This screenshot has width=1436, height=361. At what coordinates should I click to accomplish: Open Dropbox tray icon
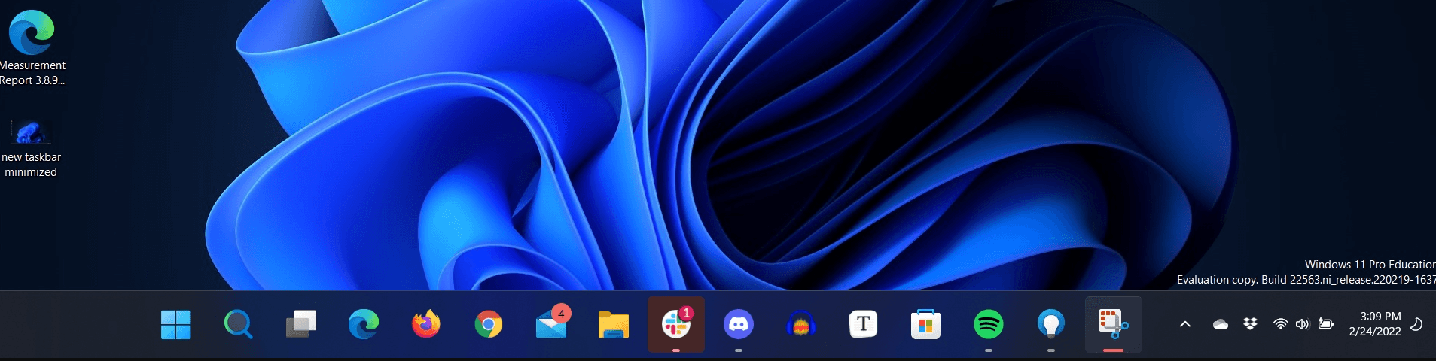tap(1250, 324)
